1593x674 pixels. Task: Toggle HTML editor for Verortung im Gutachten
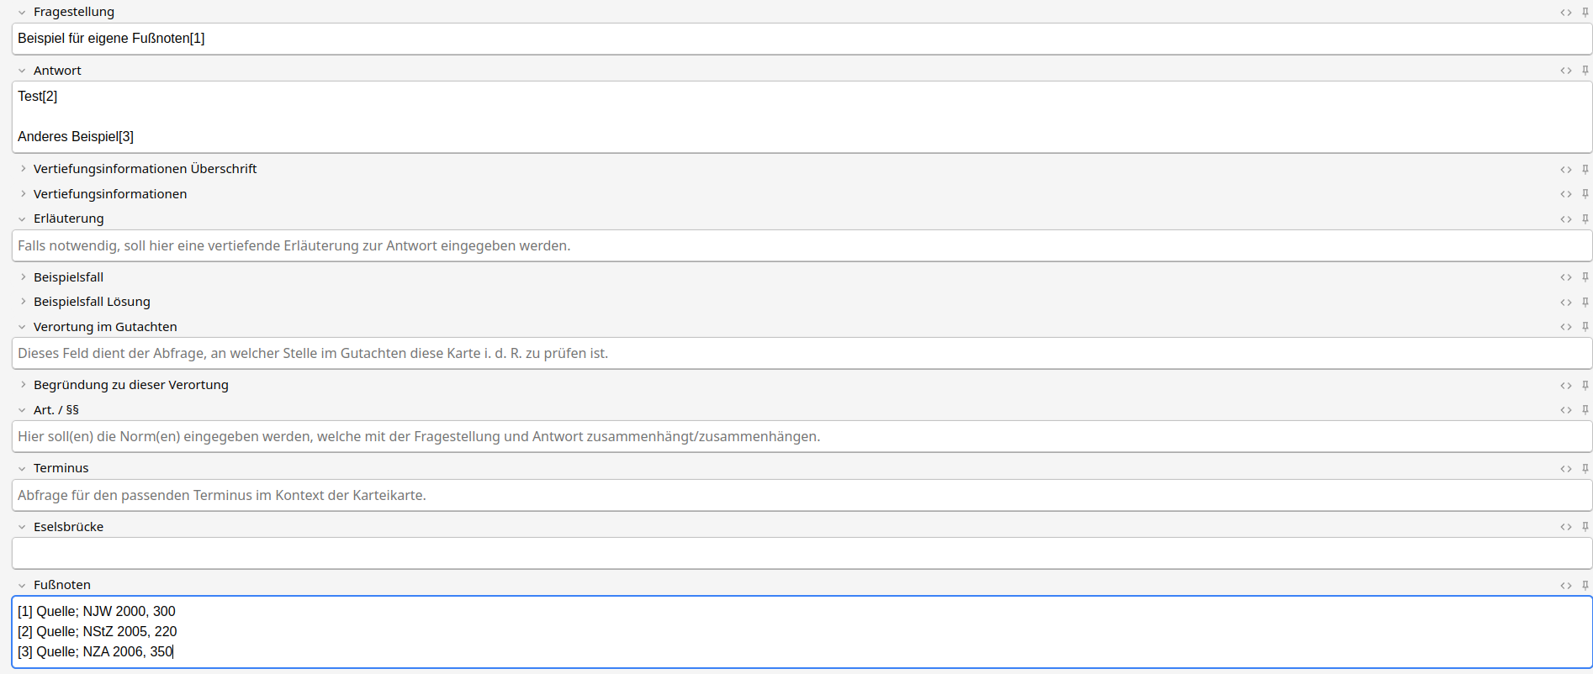tap(1565, 327)
